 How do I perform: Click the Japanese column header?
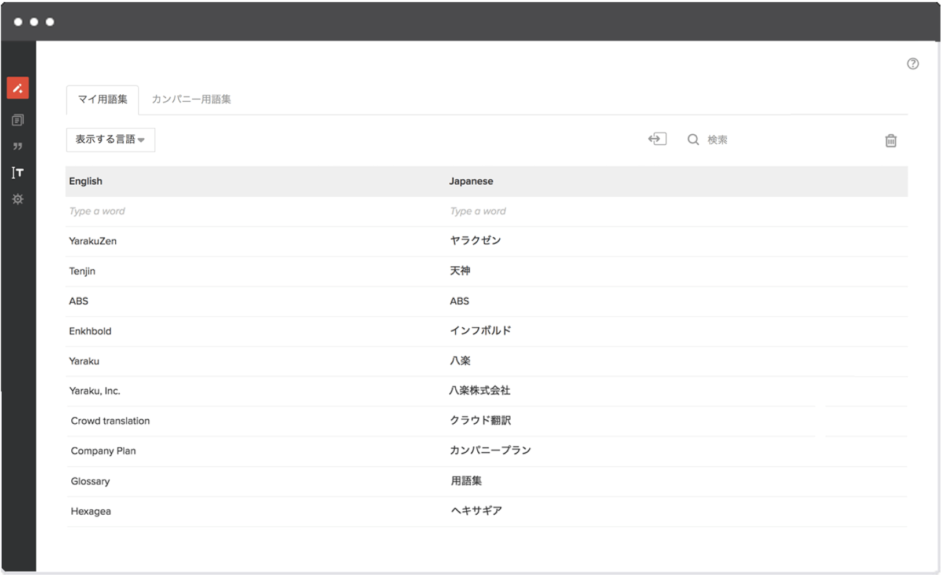tap(471, 181)
